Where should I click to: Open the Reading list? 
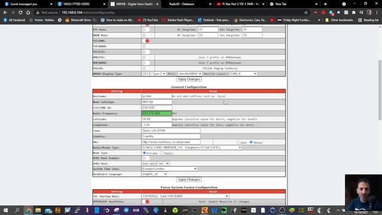tap(368, 20)
